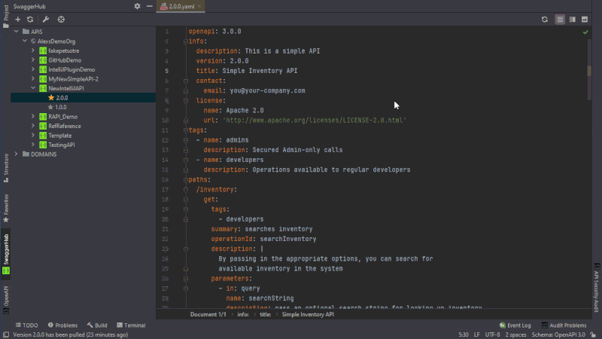Change the Schema: OpenAPI 3.0 setting
This screenshot has width=602, height=339.
point(558,334)
